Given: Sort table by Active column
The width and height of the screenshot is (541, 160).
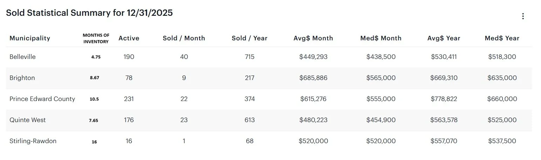Looking at the screenshot, I should 129,38.
